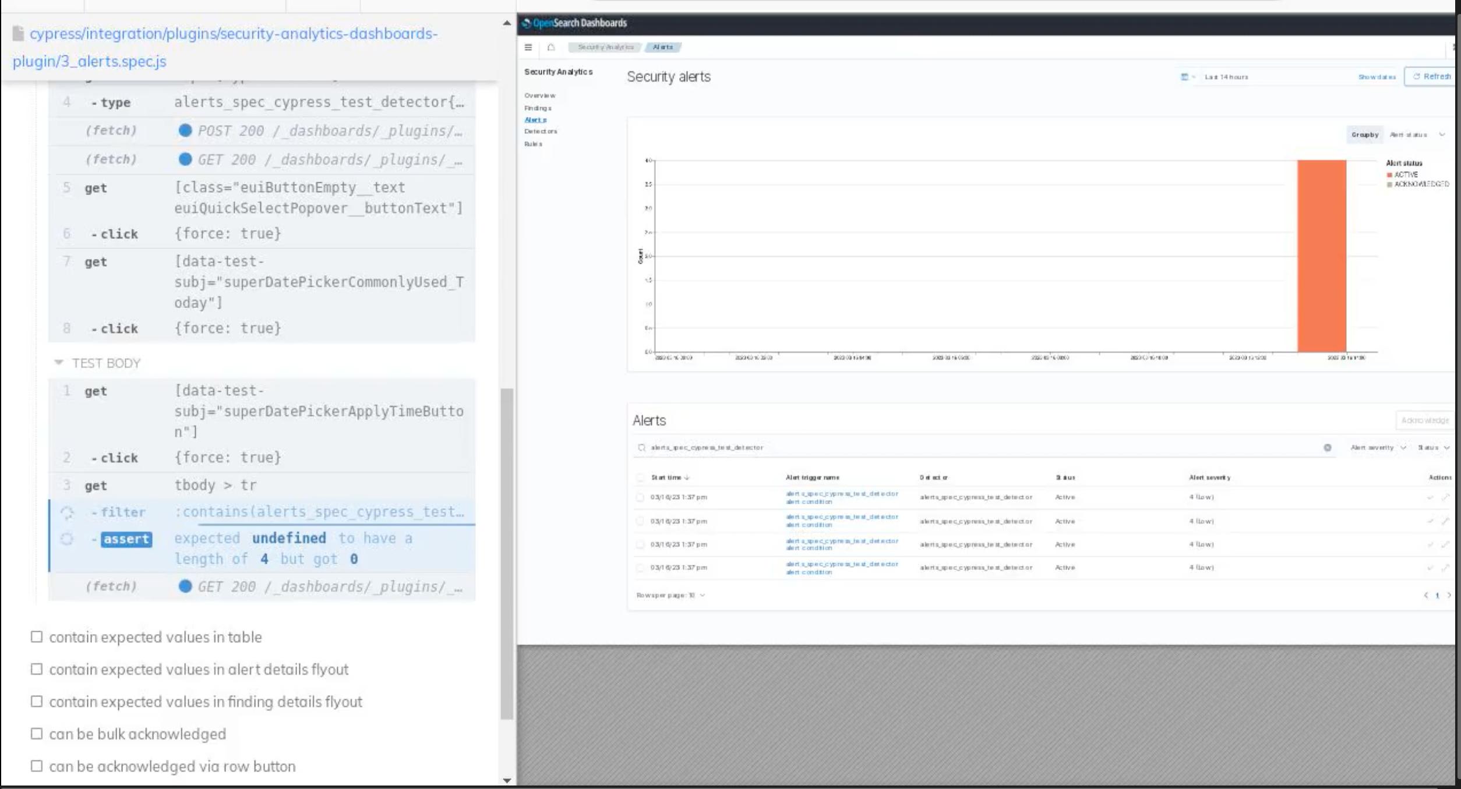Screen dimensions: 1461x789
Task: Check the third alert row checkbox
Action: [640, 544]
